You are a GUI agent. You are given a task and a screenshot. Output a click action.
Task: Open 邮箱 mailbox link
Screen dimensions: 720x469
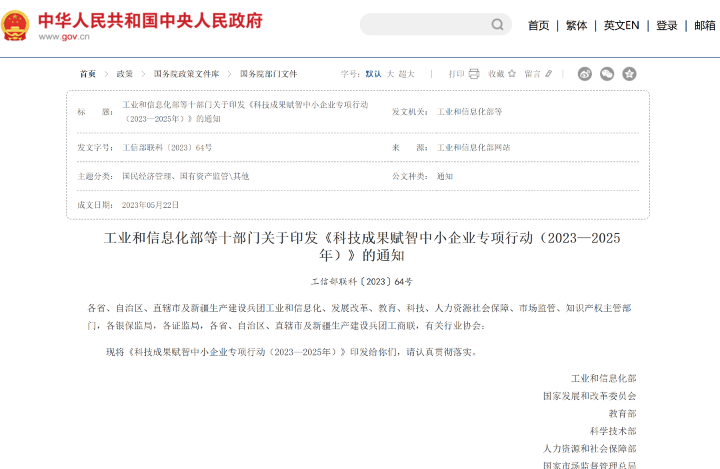click(705, 25)
